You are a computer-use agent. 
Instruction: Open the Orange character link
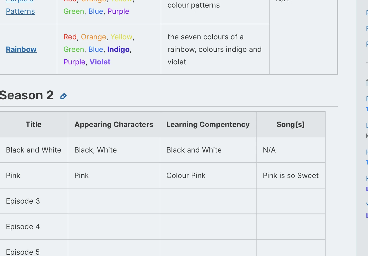[93, 37]
